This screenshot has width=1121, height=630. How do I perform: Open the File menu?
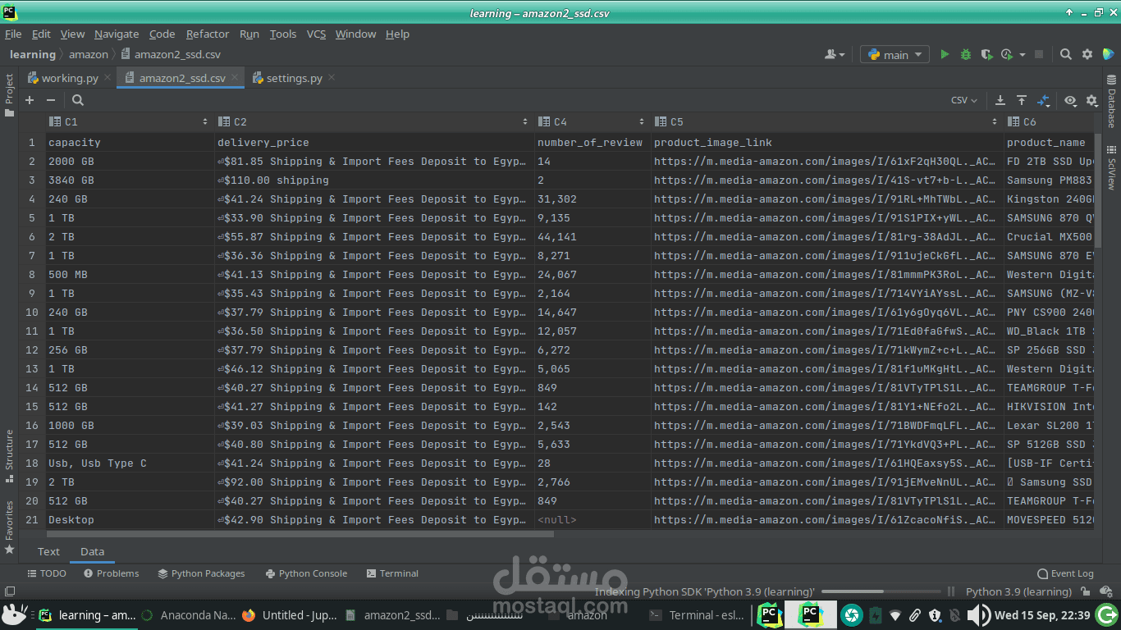(x=13, y=34)
